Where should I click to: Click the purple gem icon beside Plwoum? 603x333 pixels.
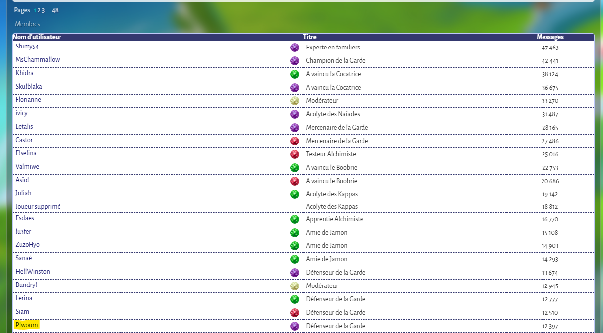click(x=295, y=326)
